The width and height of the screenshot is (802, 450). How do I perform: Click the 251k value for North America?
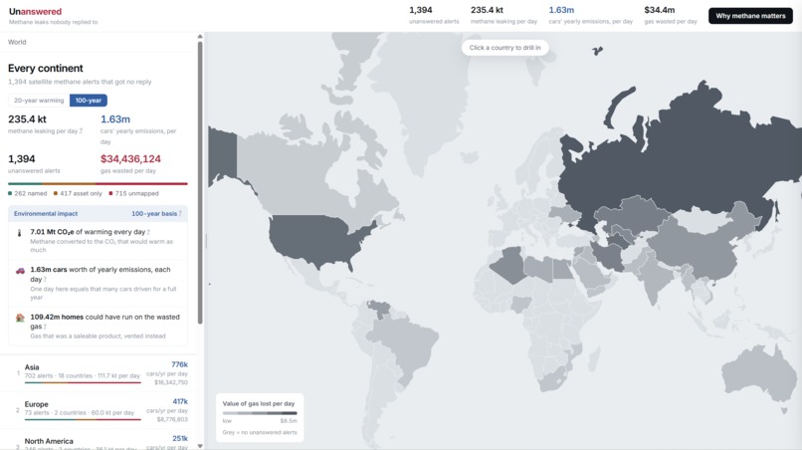180,438
